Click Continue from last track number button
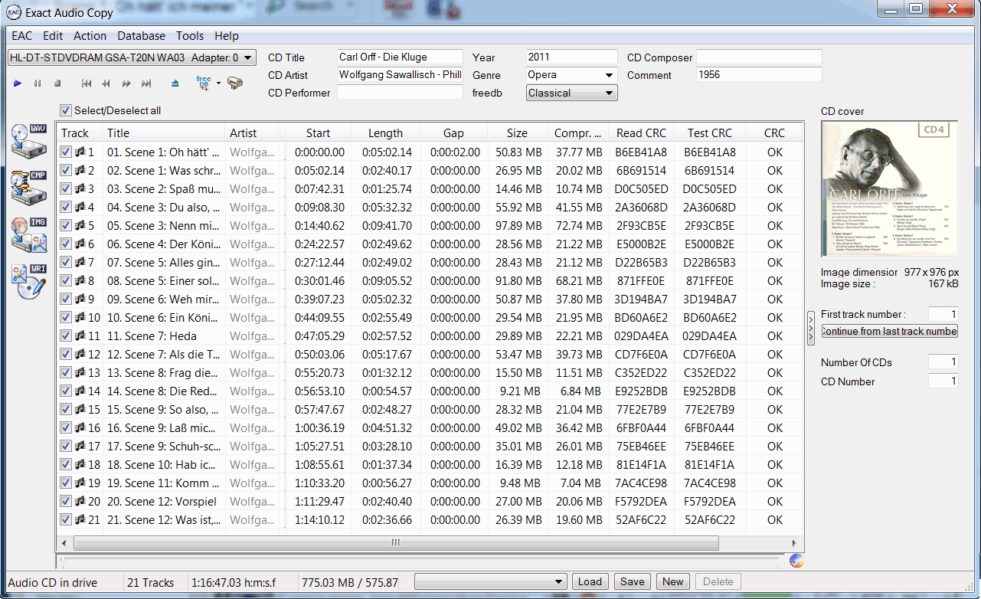981x599 pixels. (889, 331)
